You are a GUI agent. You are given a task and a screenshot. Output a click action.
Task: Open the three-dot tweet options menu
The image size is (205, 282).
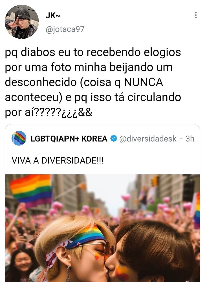[196, 15]
